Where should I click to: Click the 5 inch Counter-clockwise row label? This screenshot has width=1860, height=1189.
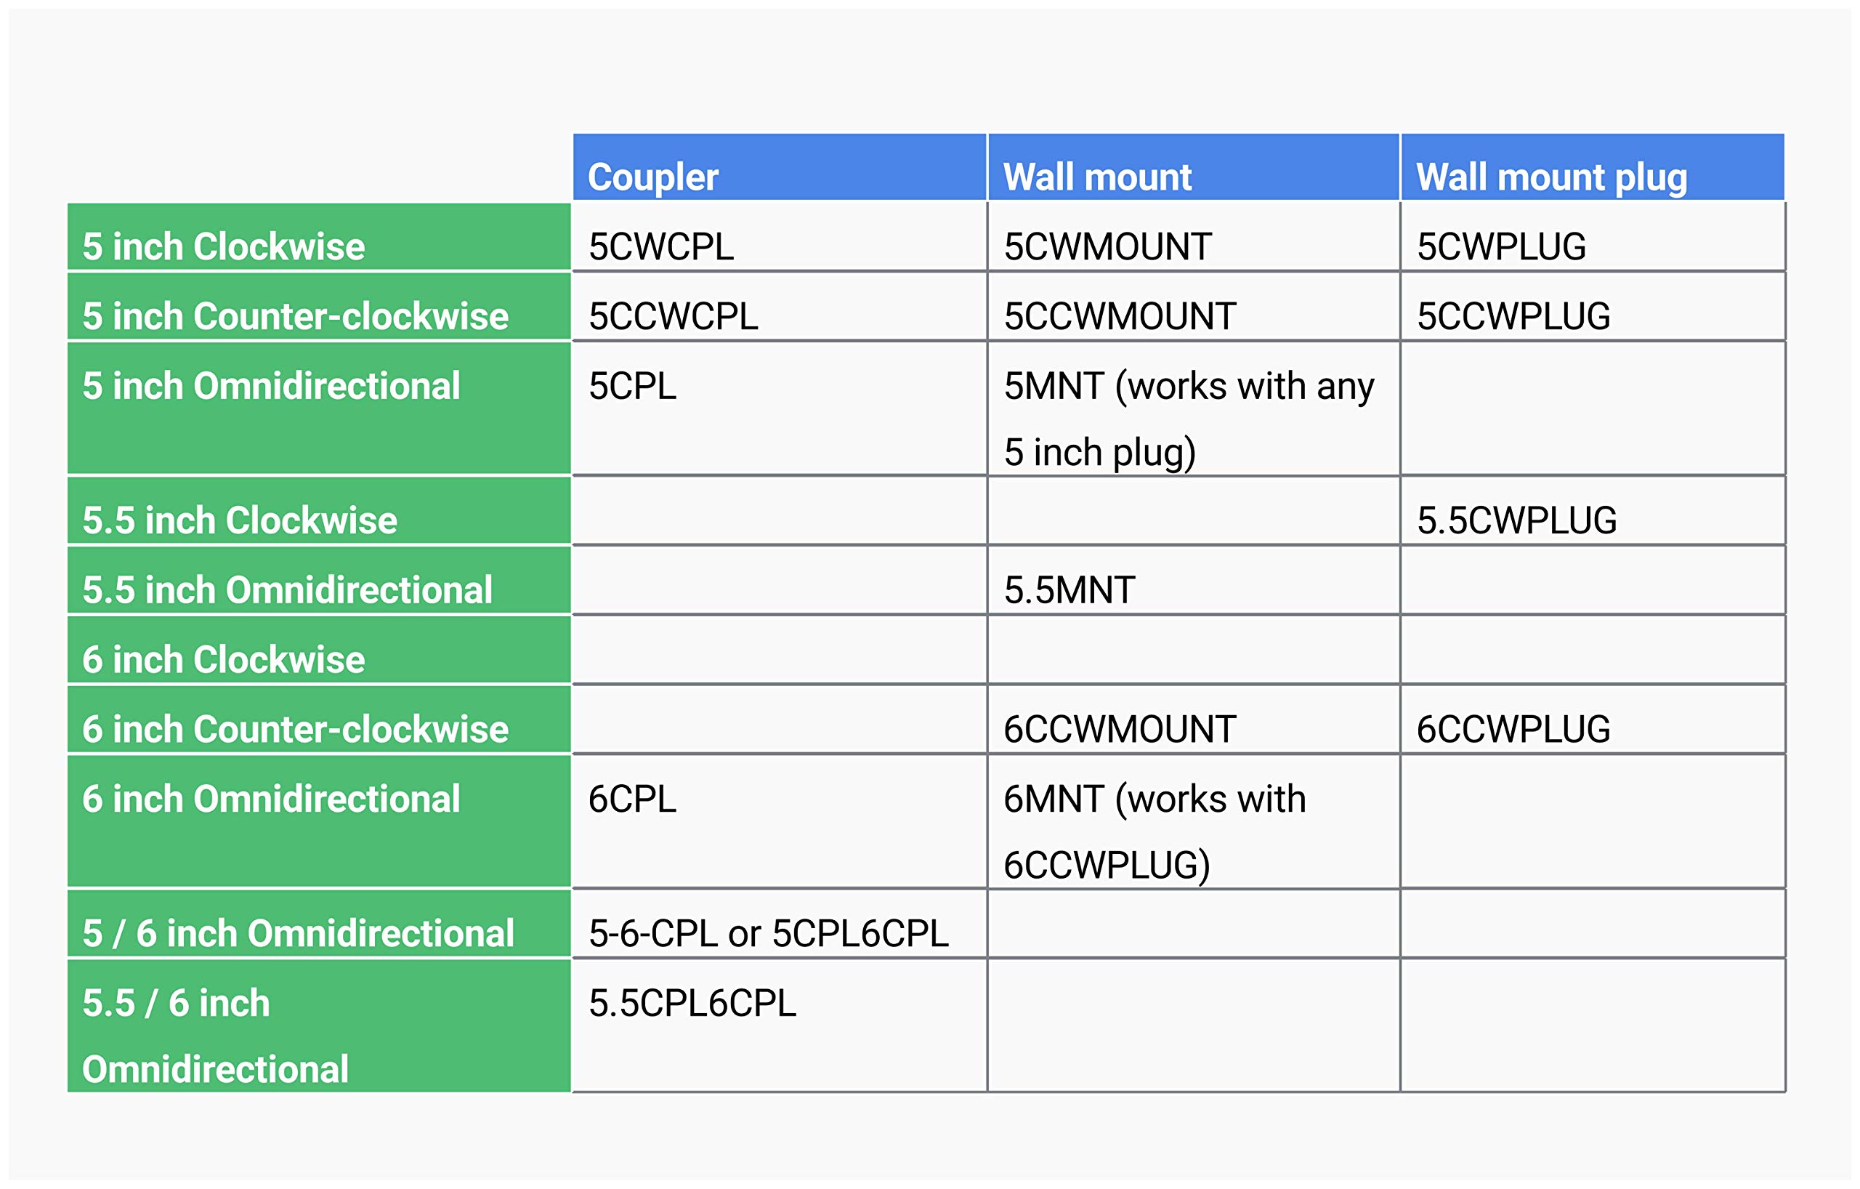pyautogui.click(x=319, y=306)
